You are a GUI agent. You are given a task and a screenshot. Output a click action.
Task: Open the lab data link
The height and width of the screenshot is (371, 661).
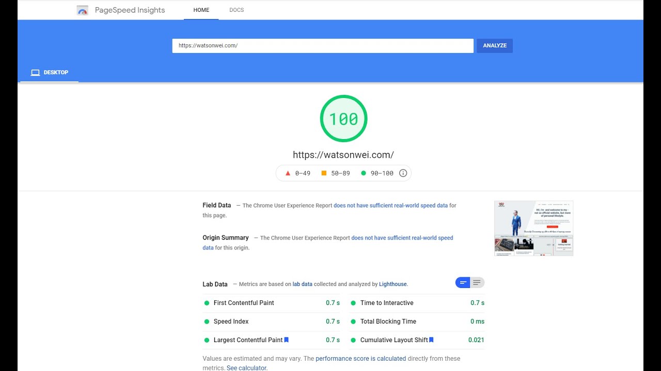click(303, 284)
